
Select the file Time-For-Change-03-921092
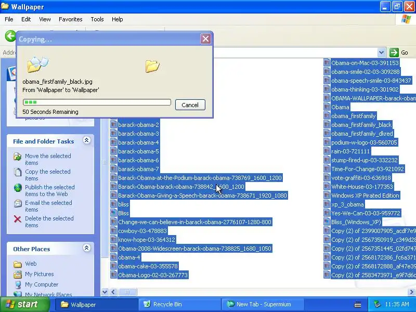(368, 169)
